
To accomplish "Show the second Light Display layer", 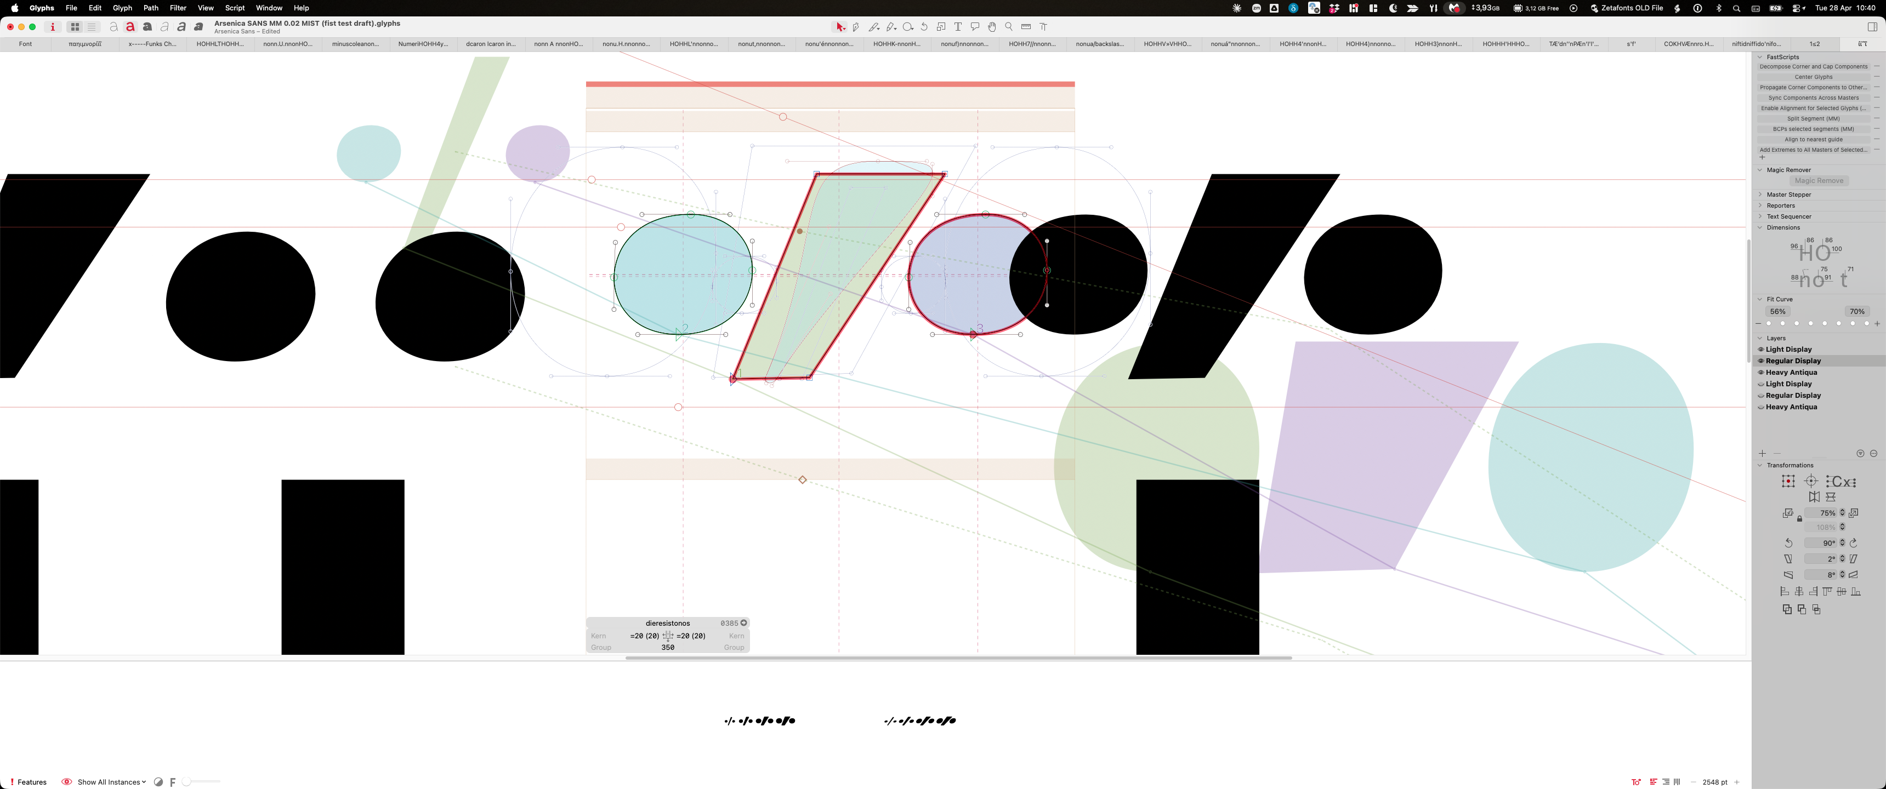I will click(1761, 384).
